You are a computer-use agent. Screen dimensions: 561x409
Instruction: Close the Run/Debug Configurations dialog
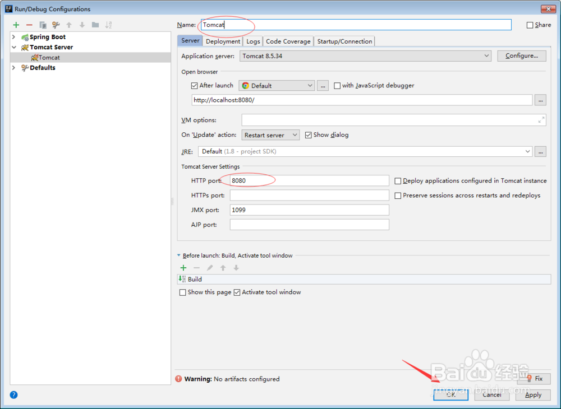[x=548, y=9]
